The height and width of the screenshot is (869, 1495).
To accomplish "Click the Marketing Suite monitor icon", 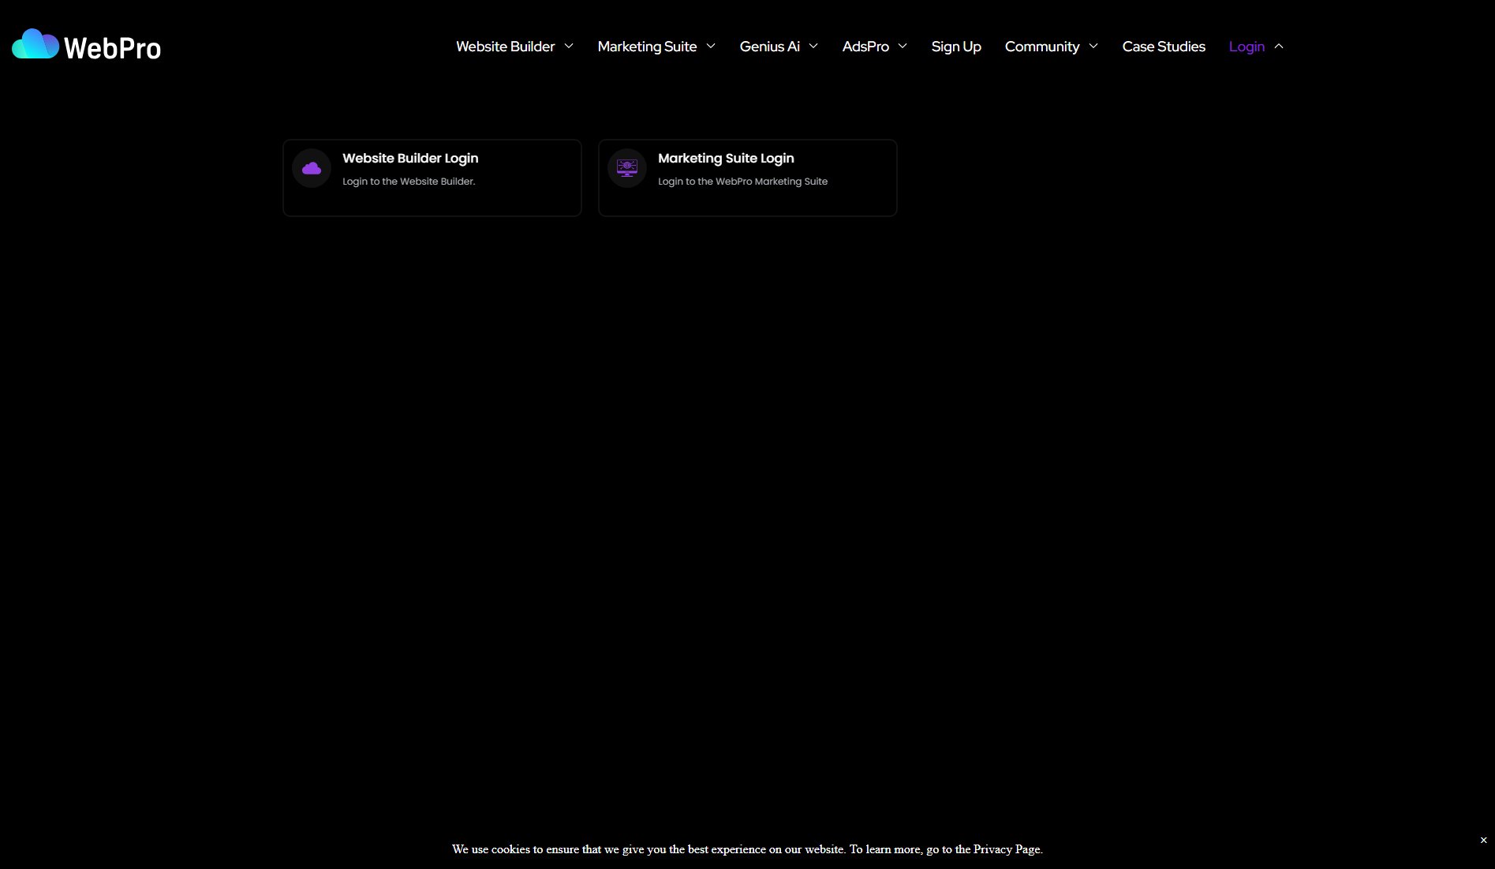I will pyautogui.click(x=627, y=168).
